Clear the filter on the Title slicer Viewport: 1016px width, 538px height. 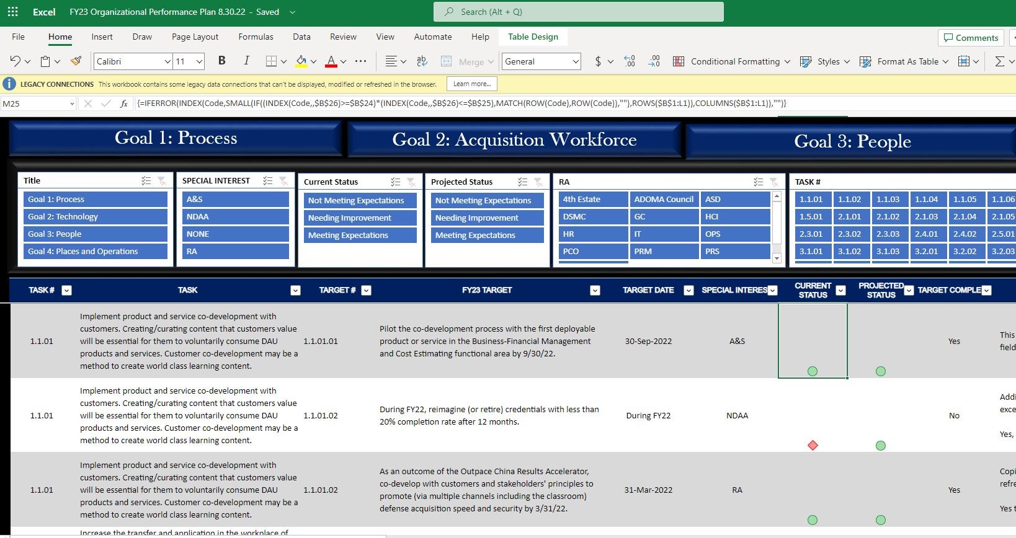162,180
